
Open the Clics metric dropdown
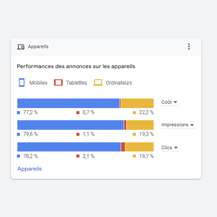[170, 148]
